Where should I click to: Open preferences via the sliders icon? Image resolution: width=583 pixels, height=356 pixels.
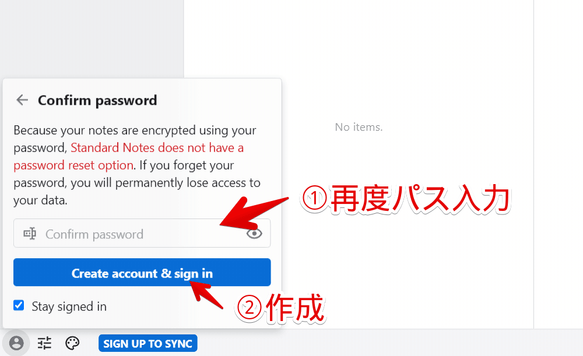coord(45,343)
